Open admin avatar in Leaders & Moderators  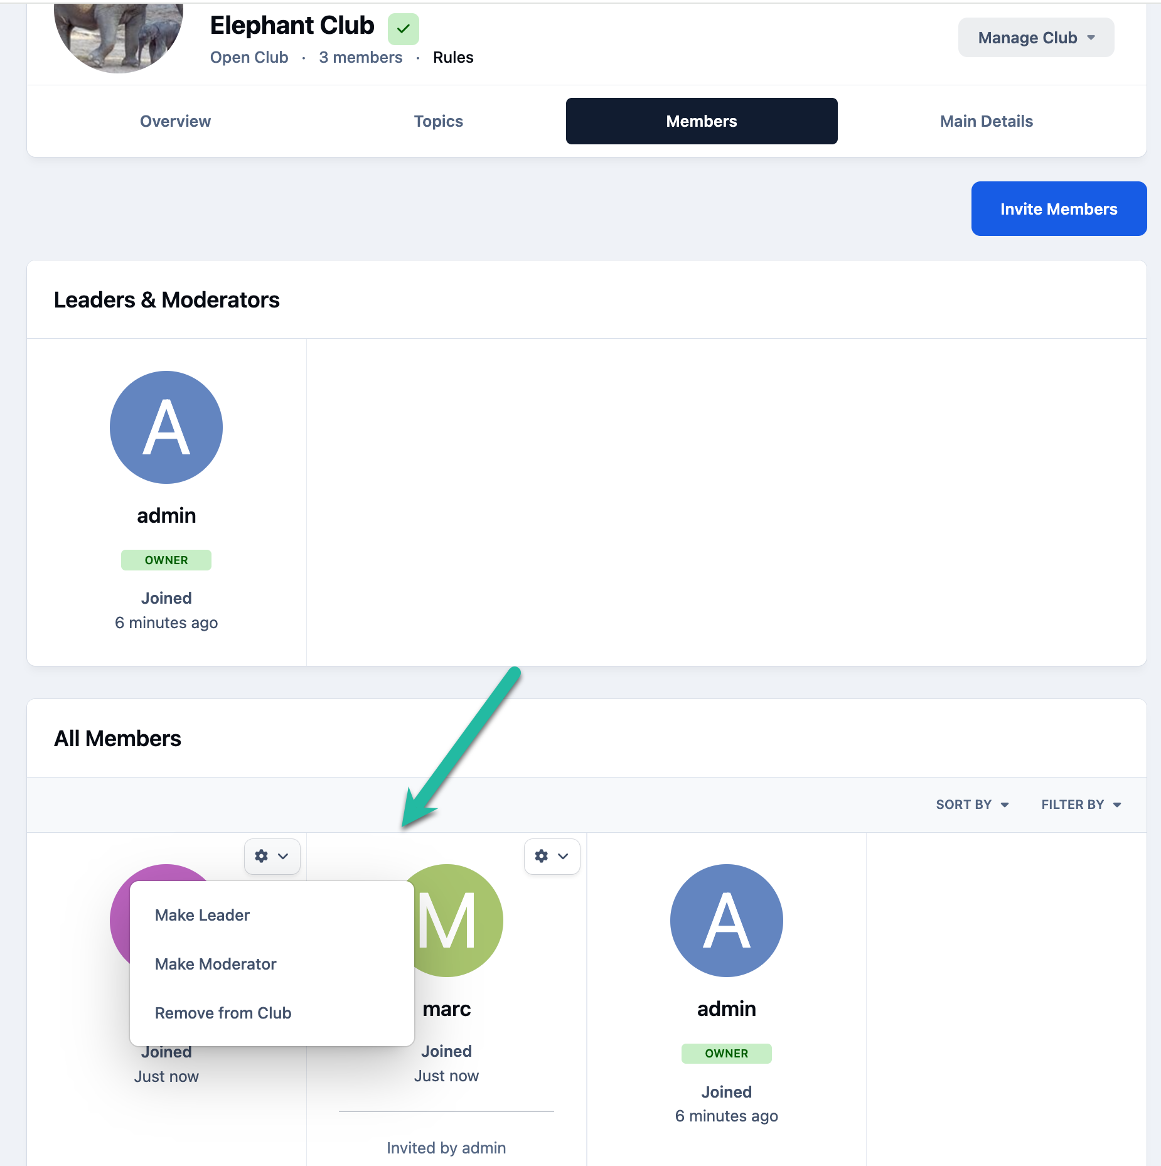click(166, 427)
